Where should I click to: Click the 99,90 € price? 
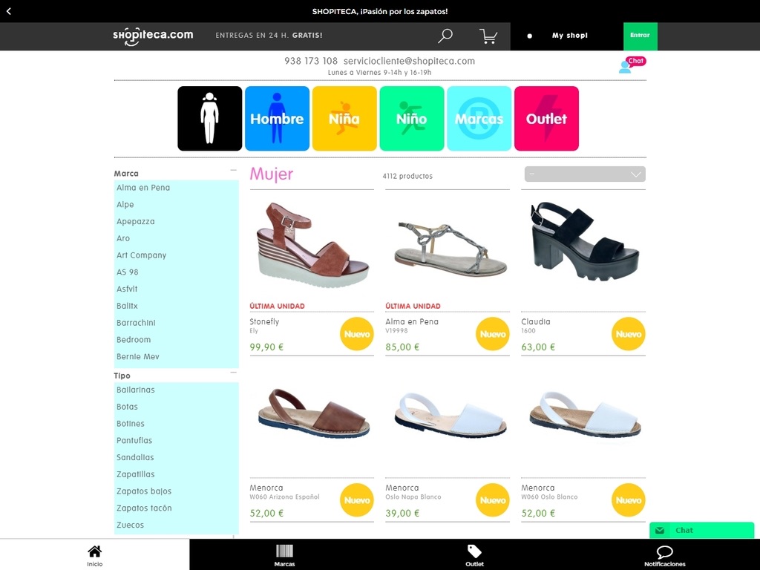point(266,347)
